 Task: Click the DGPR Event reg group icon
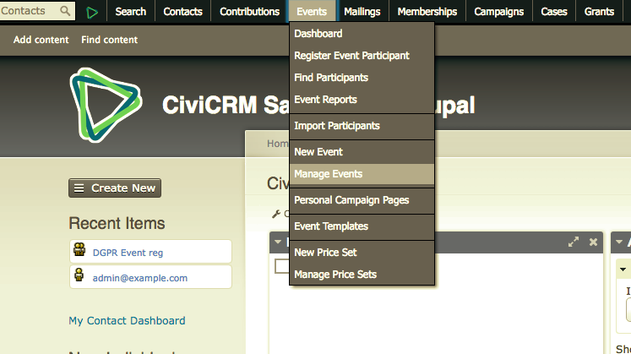tap(79, 250)
